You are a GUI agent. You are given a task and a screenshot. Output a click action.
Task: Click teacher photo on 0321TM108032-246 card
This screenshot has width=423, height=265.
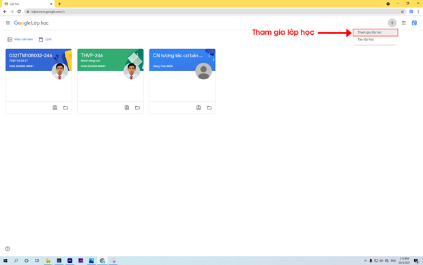60,71
